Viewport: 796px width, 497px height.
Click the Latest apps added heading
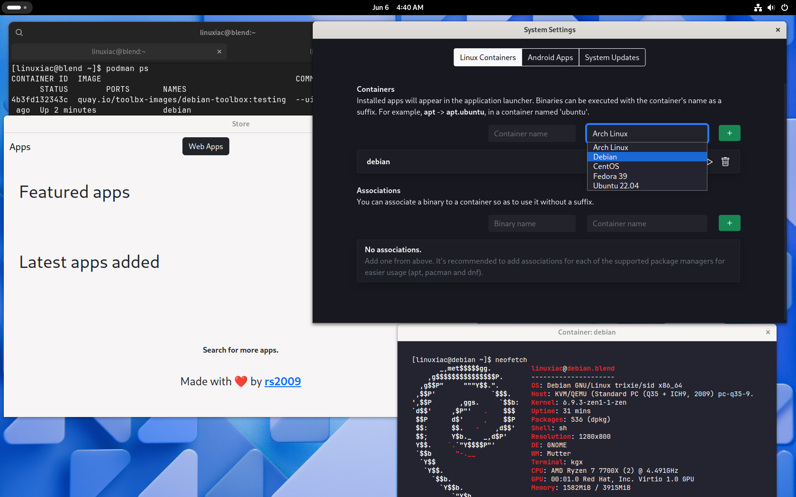pos(90,262)
